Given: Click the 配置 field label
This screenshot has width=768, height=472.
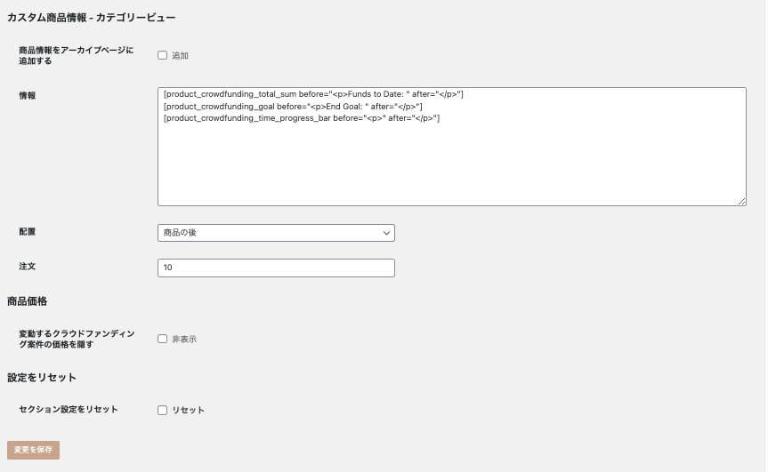Looking at the screenshot, I should pos(27,231).
